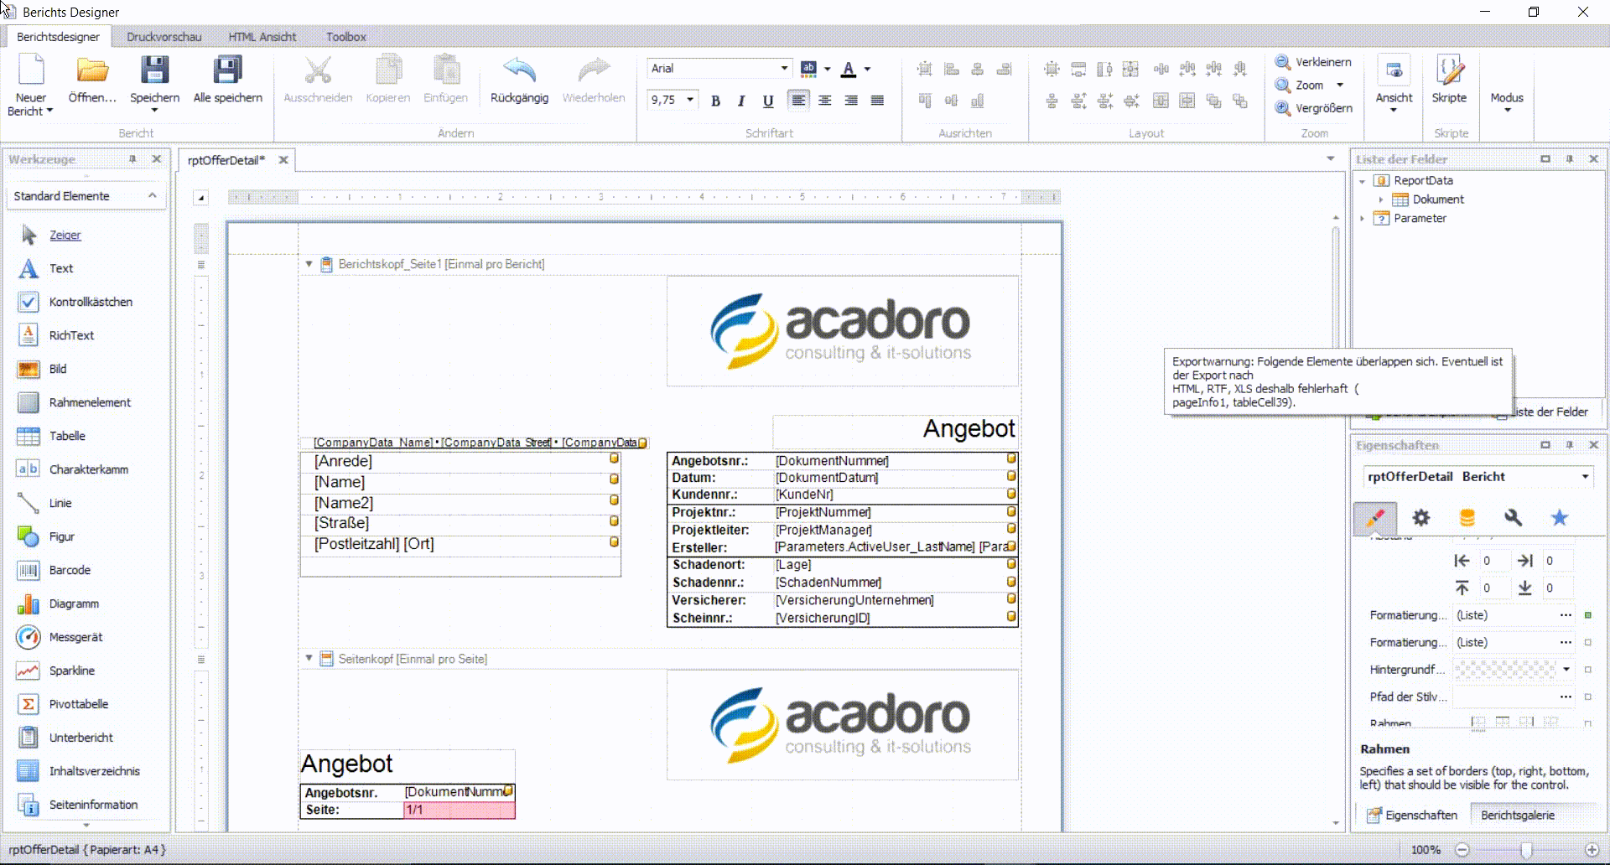Click the Rückgängig undo arrow
This screenshot has width=1610, height=865.
coord(519,70)
